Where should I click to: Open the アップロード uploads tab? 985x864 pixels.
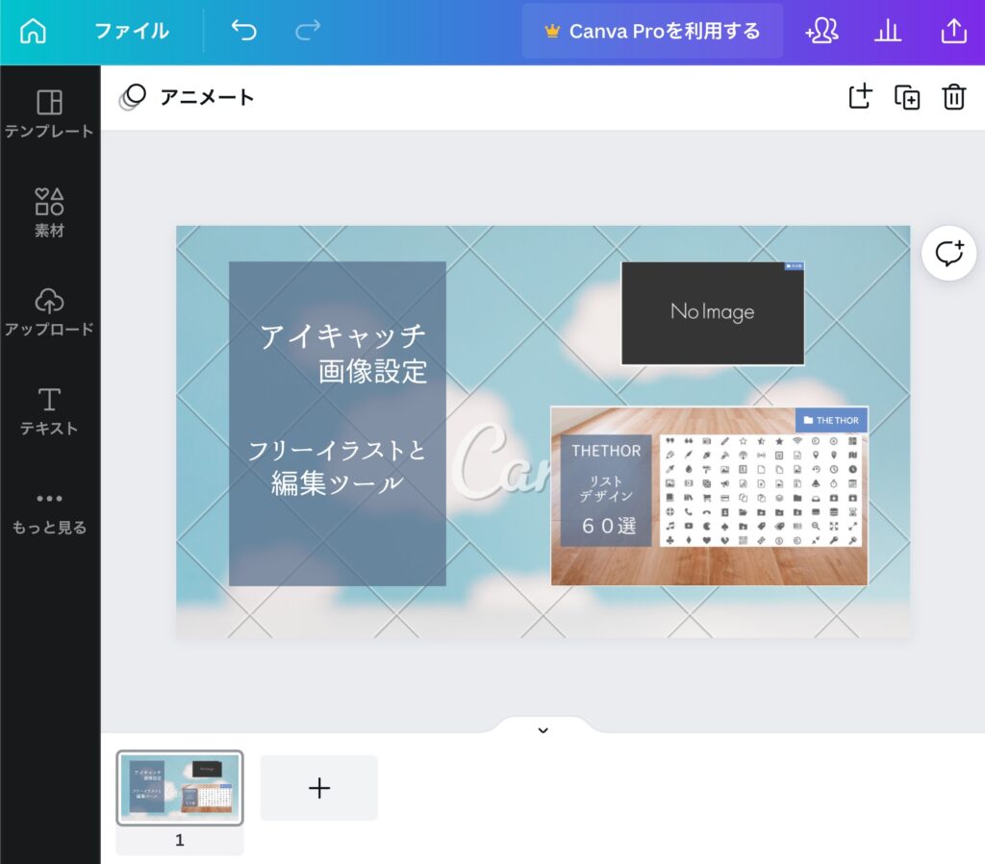tap(50, 311)
